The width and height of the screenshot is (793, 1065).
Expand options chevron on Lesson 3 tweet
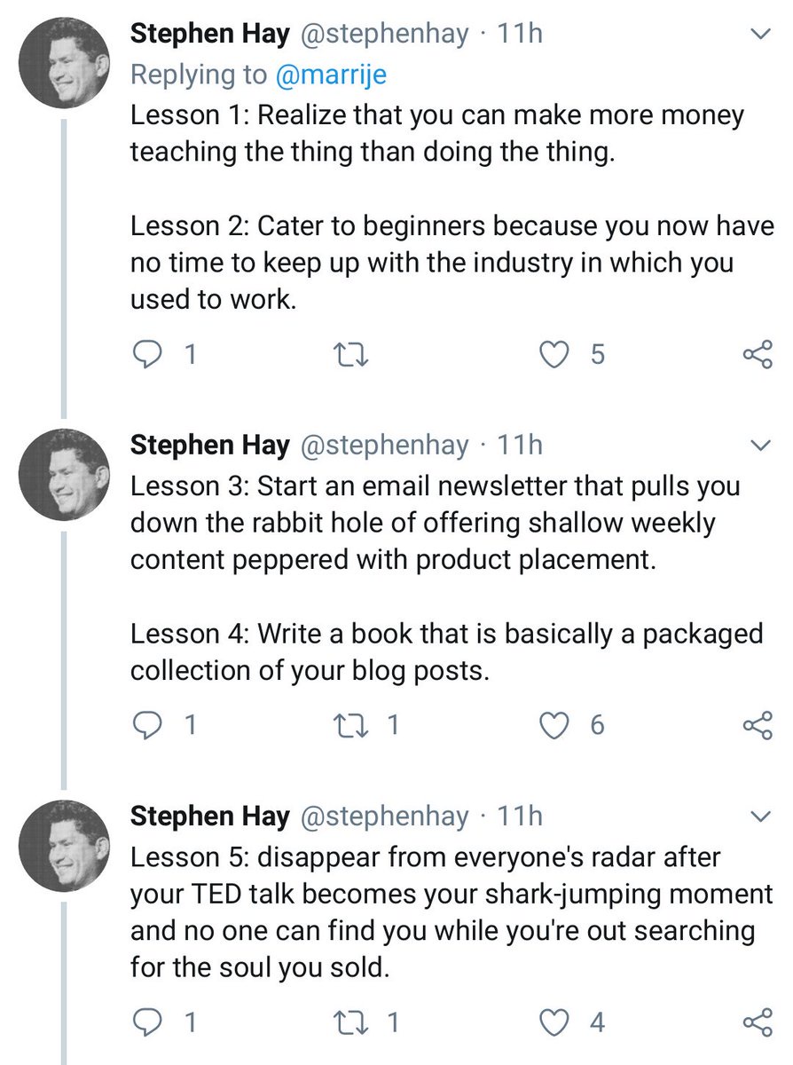click(x=760, y=444)
